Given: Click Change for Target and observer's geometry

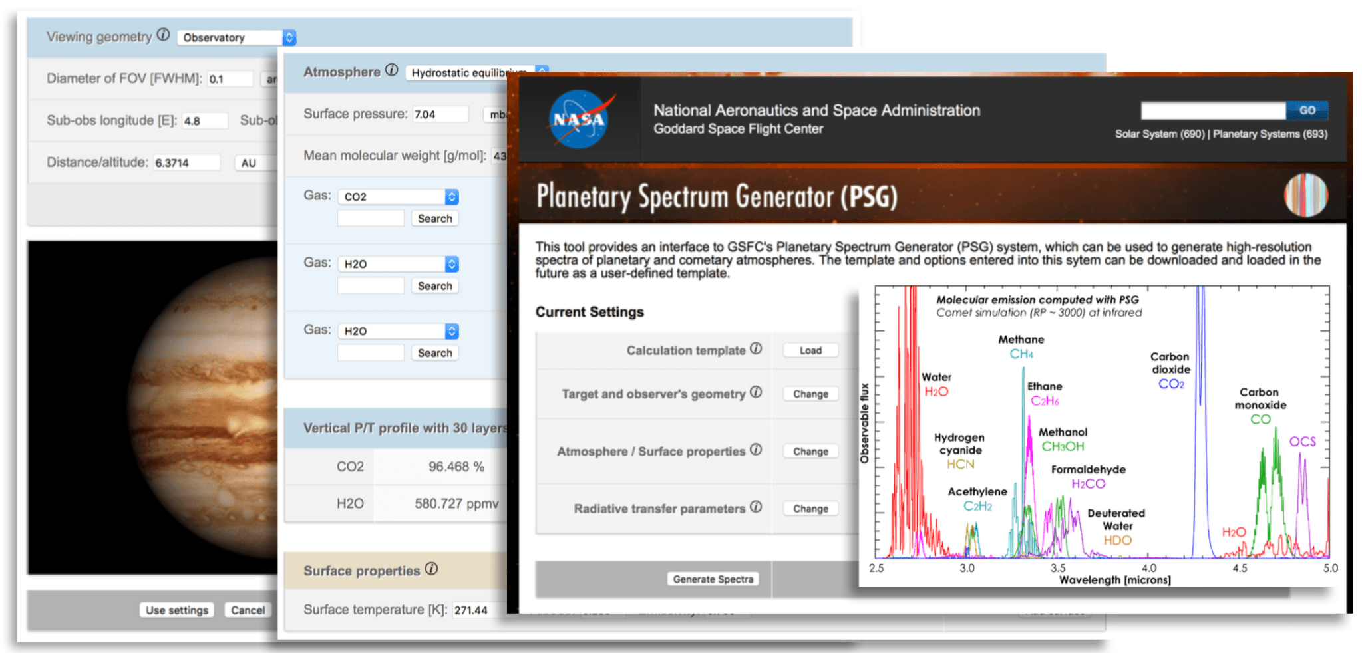Looking at the screenshot, I should 810,394.
